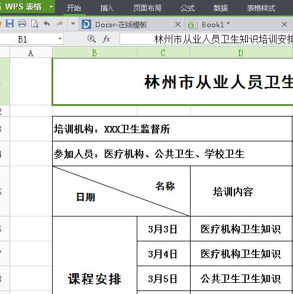This screenshot has width=293, height=294.
Task: Click the fx insert function icon
Action: click(106, 39)
